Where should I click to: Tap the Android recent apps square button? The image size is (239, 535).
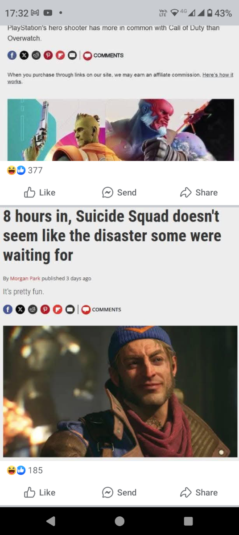[x=188, y=521]
